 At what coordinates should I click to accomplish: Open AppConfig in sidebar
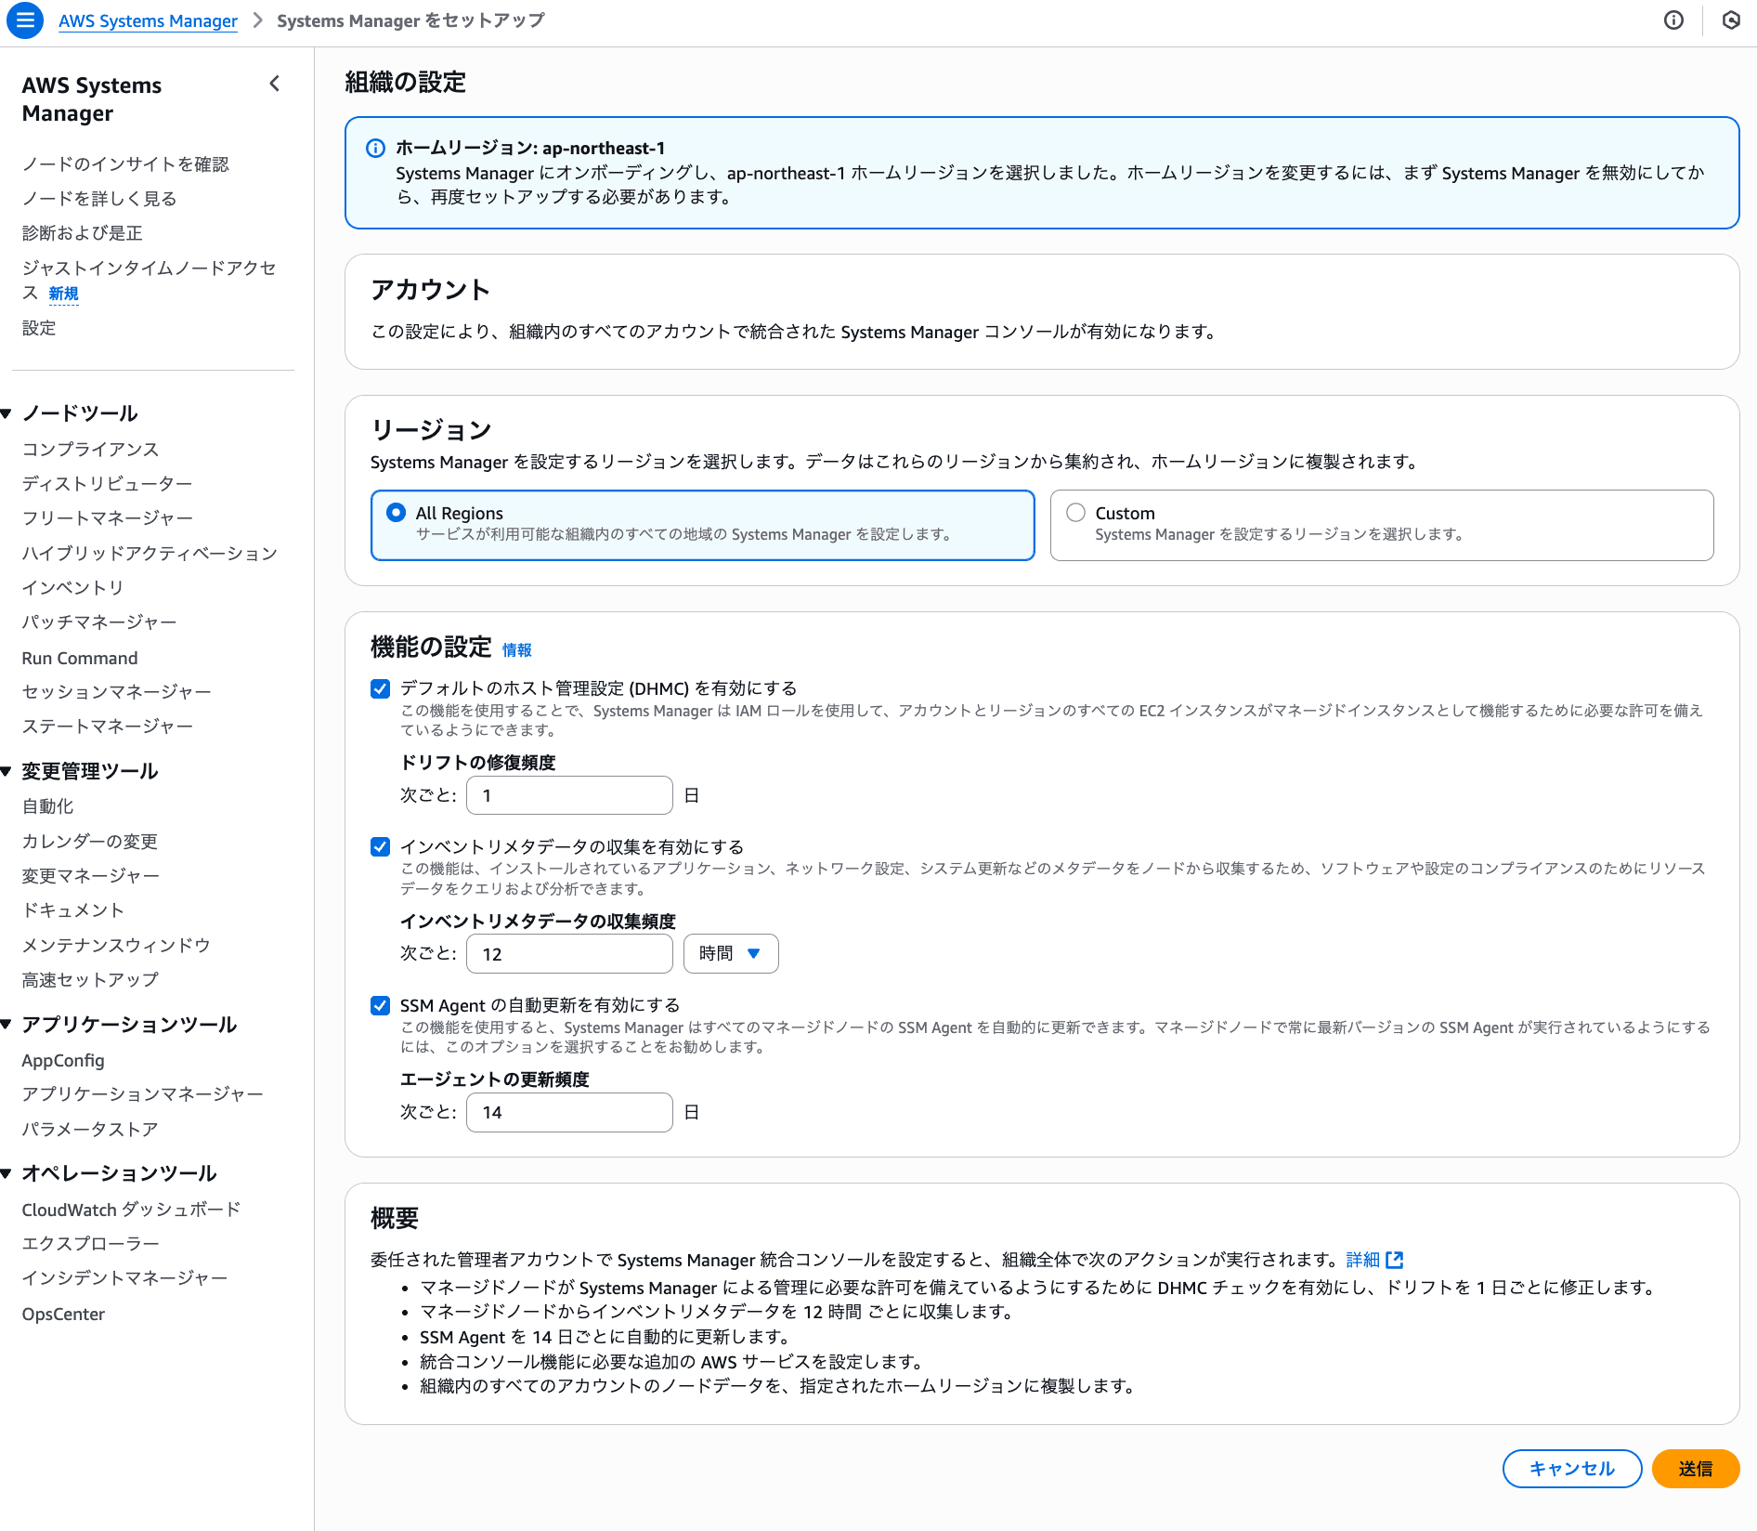point(63,1061)
